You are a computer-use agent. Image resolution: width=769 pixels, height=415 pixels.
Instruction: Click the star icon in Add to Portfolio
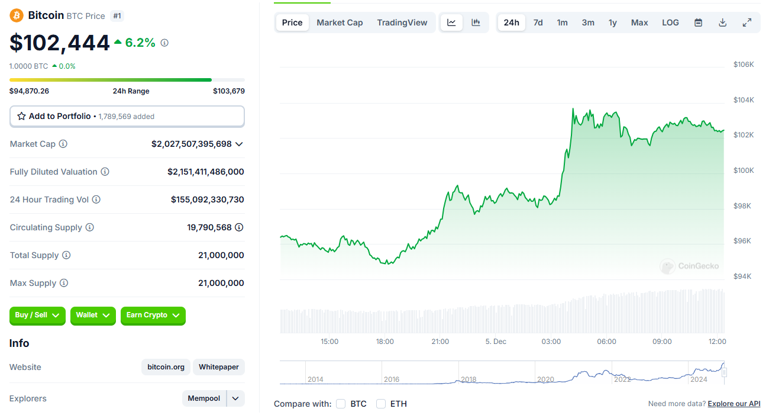pos(21,116)
